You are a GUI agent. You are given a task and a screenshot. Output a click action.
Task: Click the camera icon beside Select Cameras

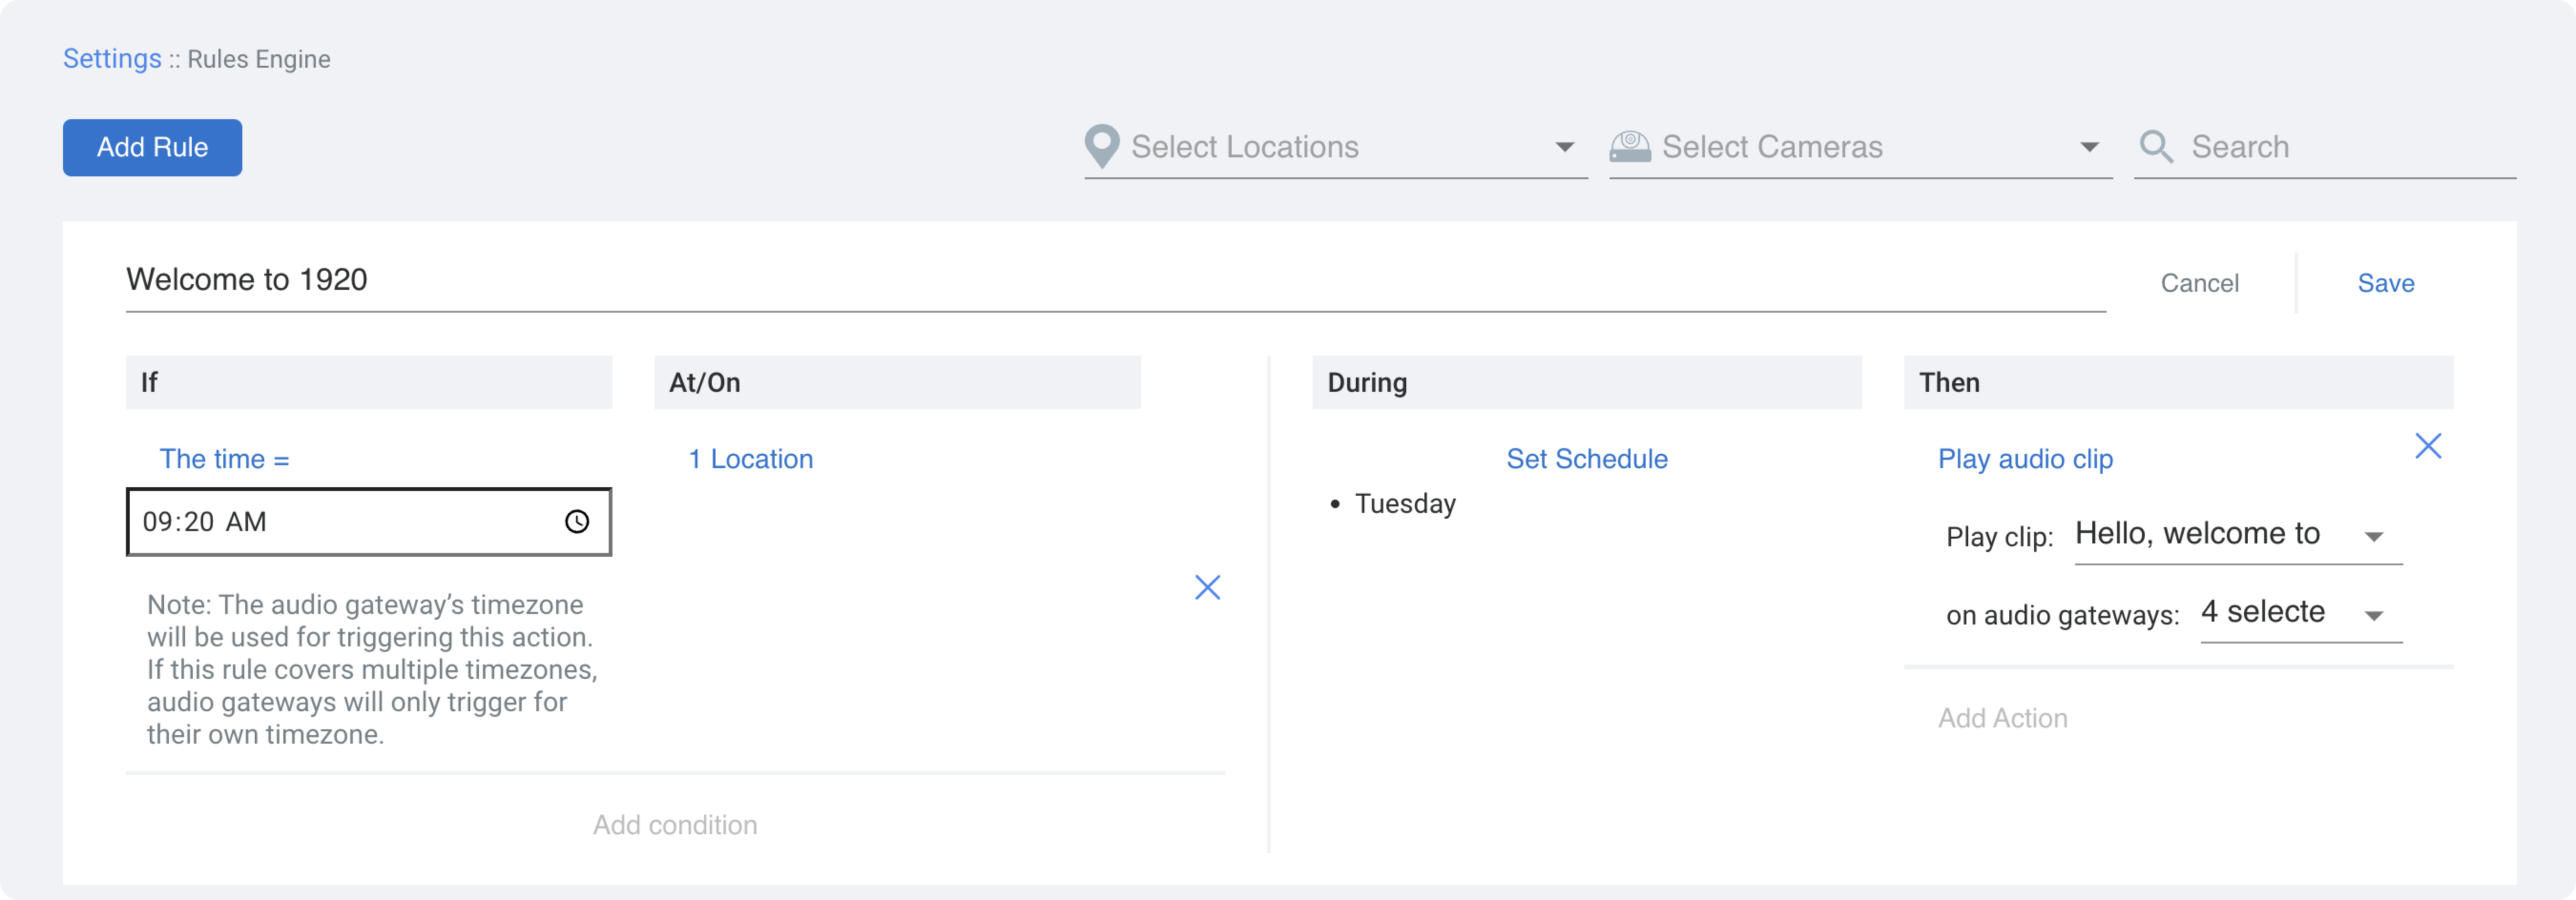click(x=1629, y=147)
